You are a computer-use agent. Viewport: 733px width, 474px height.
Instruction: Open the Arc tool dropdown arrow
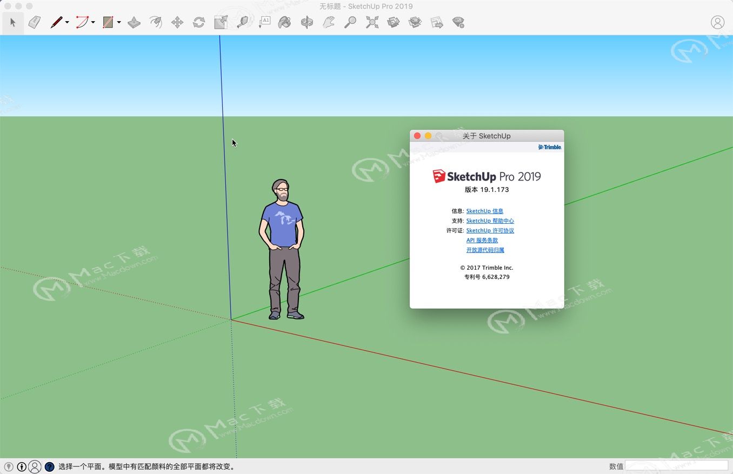coord(93,23)
